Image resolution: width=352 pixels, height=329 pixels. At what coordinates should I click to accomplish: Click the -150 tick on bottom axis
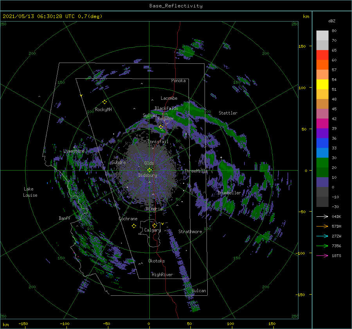tap(23, 324)
